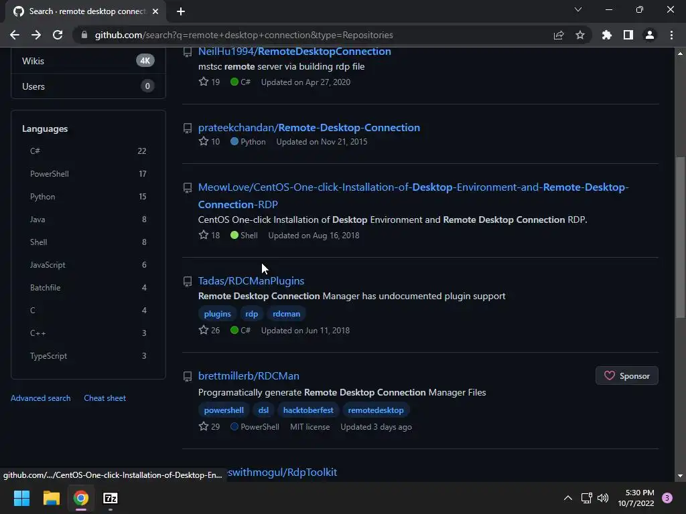Click star icon for prateekchandan repository
This screenshot has width=686, height=514.
click(204, 141)
